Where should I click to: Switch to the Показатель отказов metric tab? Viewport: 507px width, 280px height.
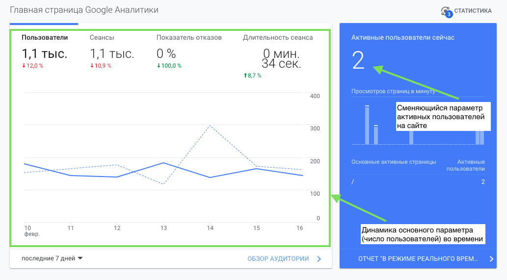[189, 37]
